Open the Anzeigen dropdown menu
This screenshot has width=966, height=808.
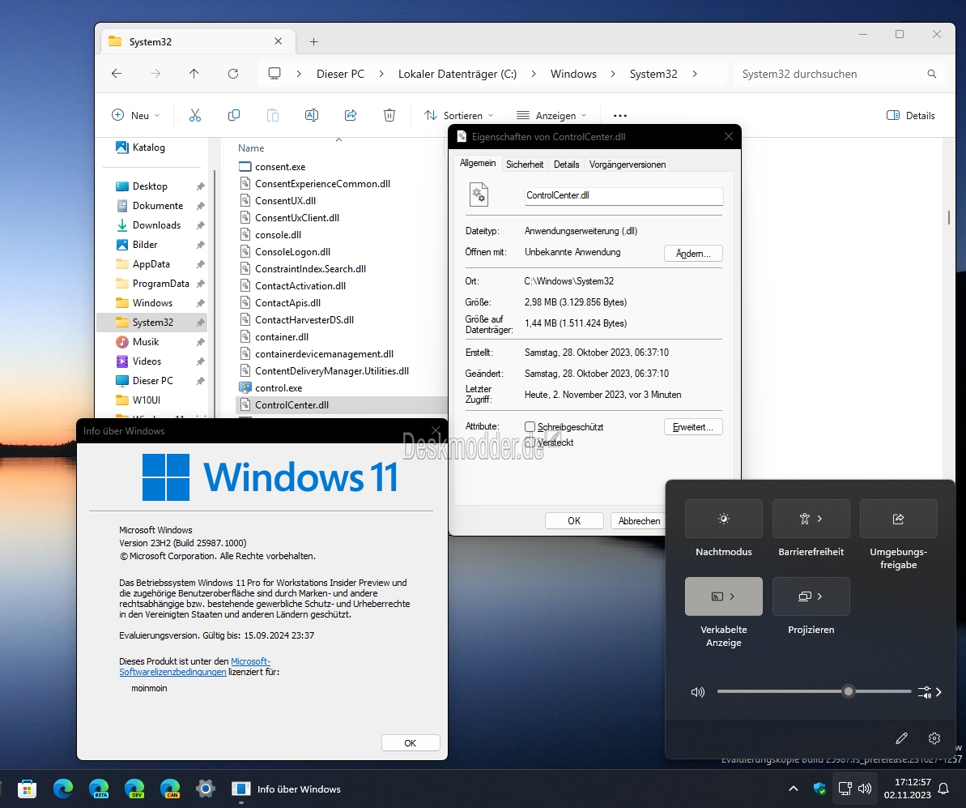tap(551, 115)
